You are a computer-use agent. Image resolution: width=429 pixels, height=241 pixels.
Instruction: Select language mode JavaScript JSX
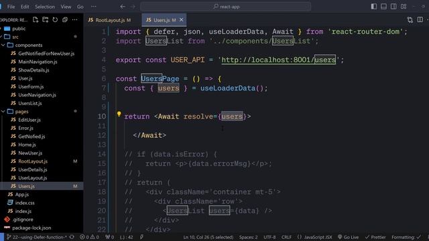pyautogui.click(x=314, y=237)
